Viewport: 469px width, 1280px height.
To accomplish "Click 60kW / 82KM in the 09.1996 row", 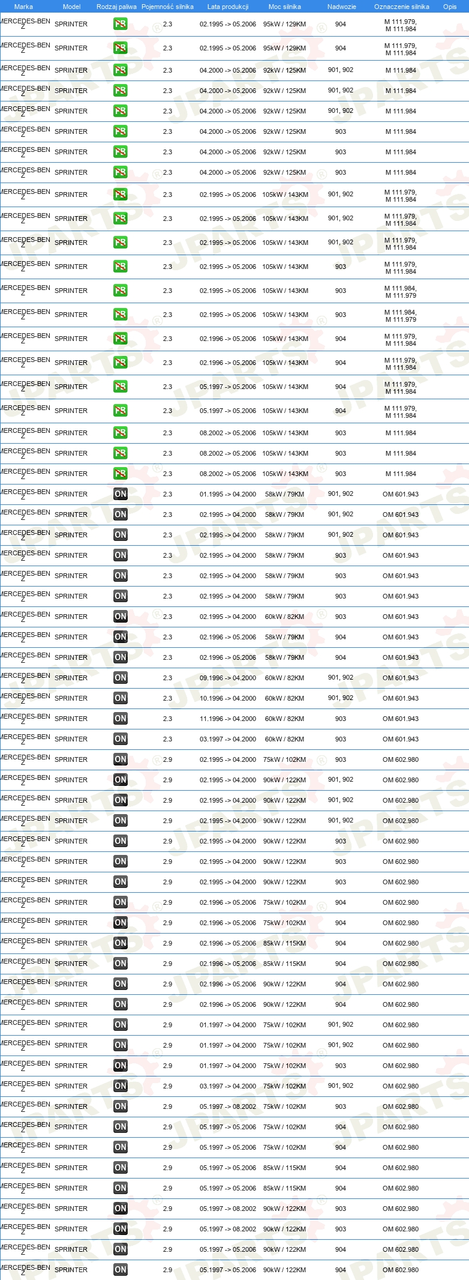I will [x=285, y=678].
